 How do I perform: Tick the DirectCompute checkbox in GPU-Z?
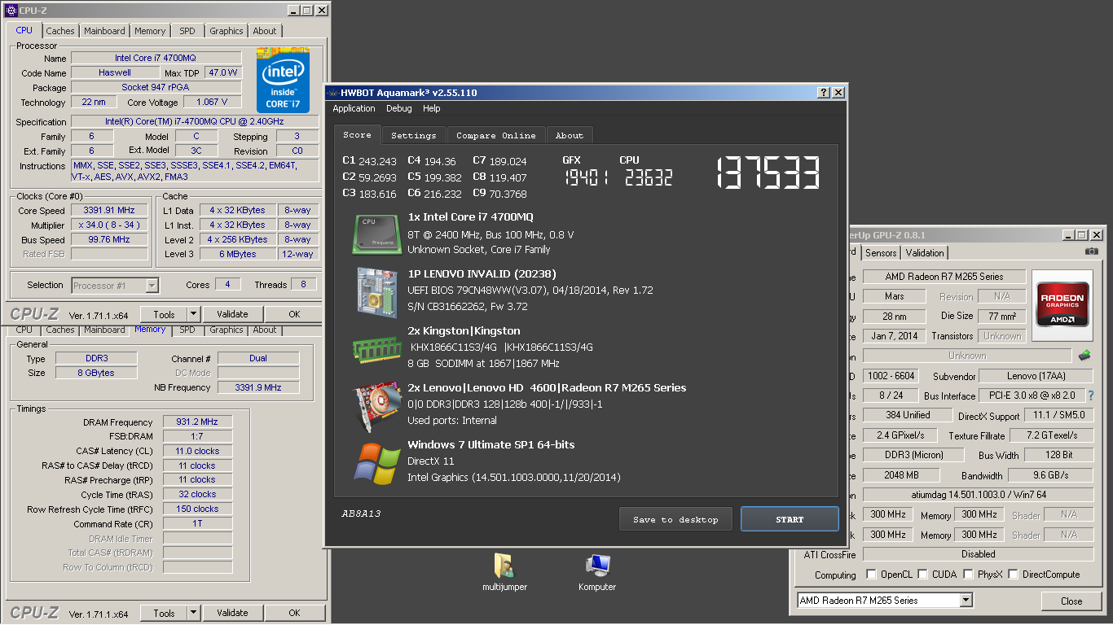tap(1014, 575)
